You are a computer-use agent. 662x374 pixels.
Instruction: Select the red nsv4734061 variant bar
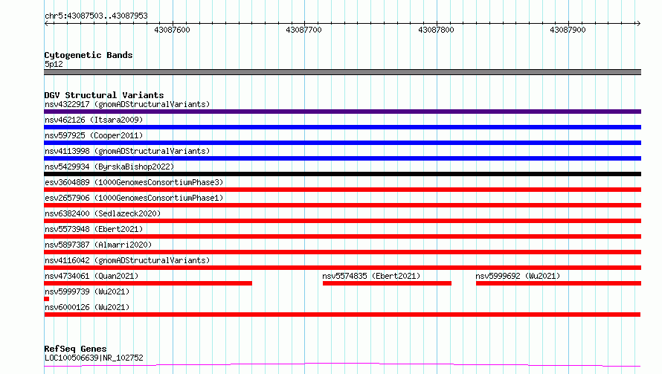click(148, 283)
